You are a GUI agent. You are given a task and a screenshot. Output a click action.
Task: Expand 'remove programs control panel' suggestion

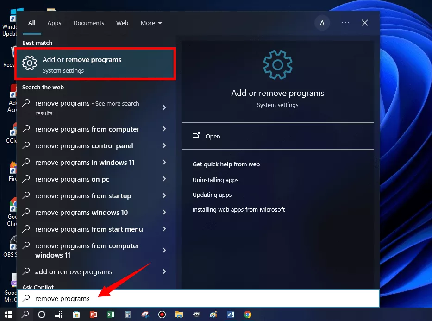click(84, 145)
